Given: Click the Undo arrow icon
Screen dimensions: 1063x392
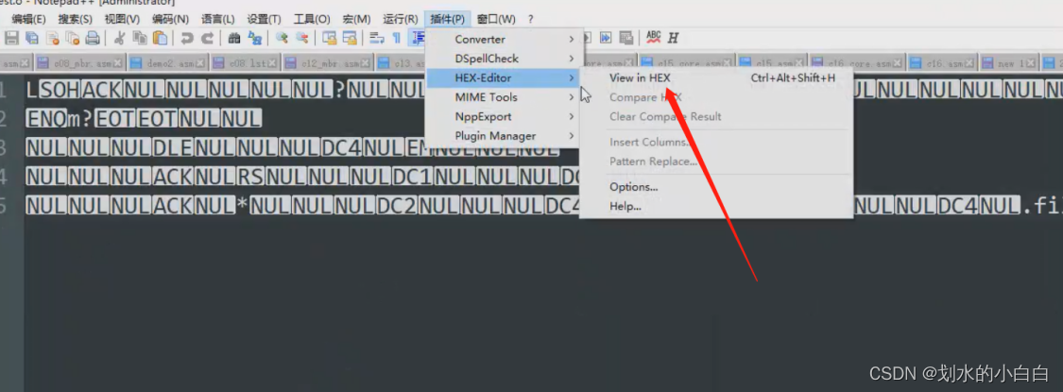Looking at the screenshot, I should coord(187,38).
